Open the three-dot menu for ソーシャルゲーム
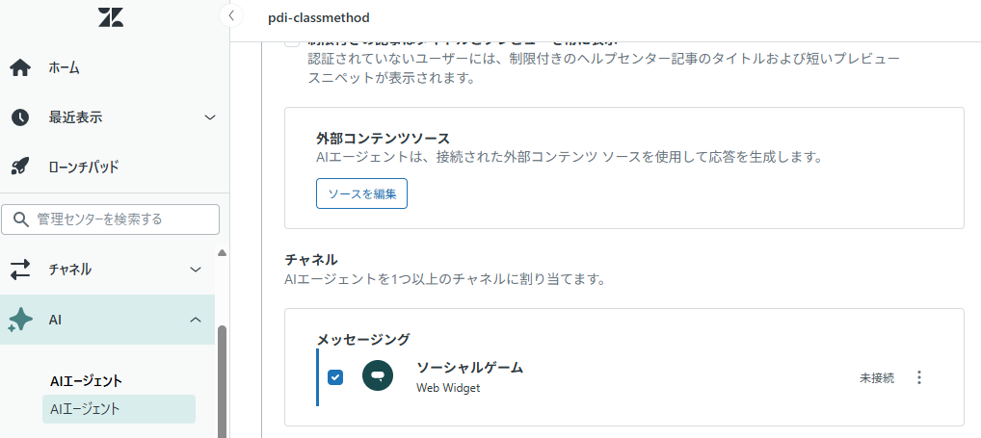This screenshot has height=438, width=981. click(918, 377)
